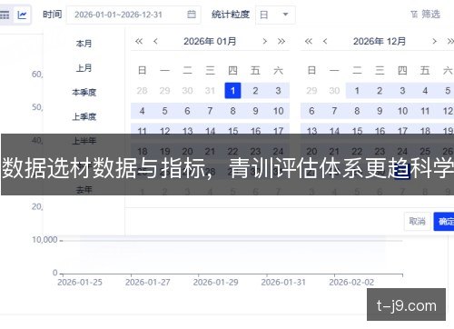Select 上半年 shortcut

point(84,141)
